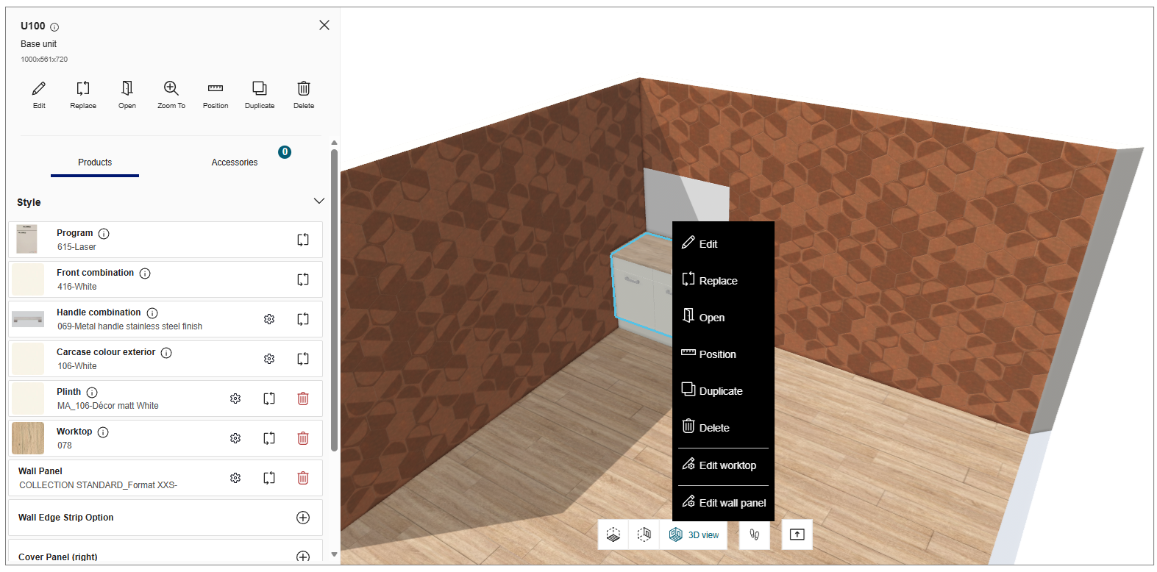This screenshot has height=572, width=1157.
Task: Click the Open door icon in the U100 toolbar
Action: pos(127,89)
